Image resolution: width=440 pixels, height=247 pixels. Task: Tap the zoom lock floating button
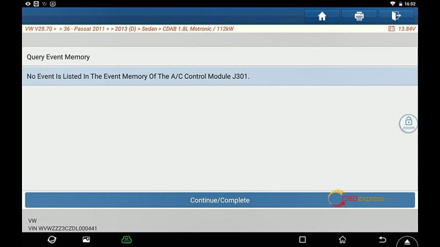[408, 123]
